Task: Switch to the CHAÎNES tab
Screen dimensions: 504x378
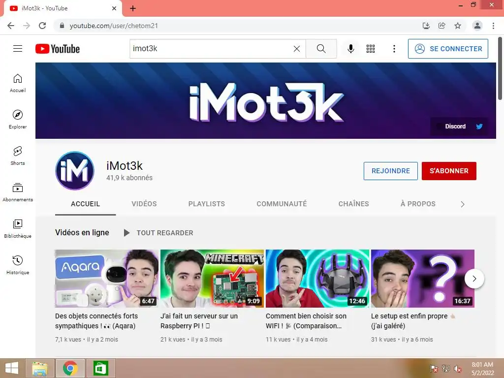Action: click(353, 204)
